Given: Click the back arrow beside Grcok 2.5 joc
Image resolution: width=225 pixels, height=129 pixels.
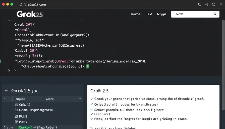Looking at the screenshot, I should pos(6,90).
